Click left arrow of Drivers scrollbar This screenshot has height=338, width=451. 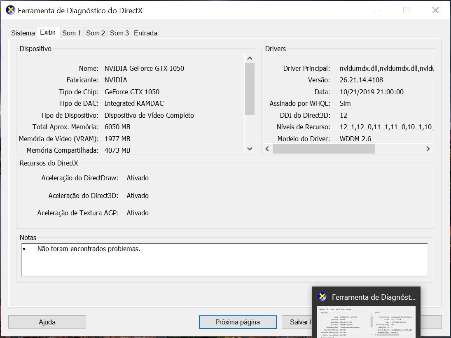point(267,149)
